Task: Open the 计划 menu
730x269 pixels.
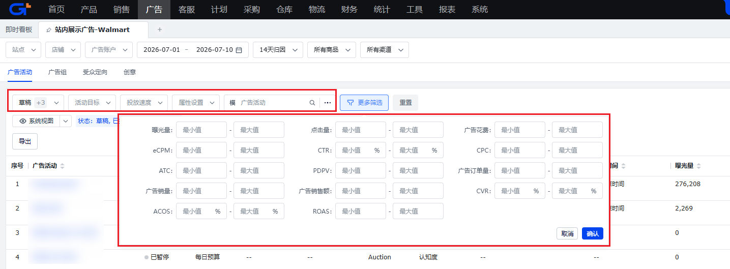Action: tap(219, 9)
